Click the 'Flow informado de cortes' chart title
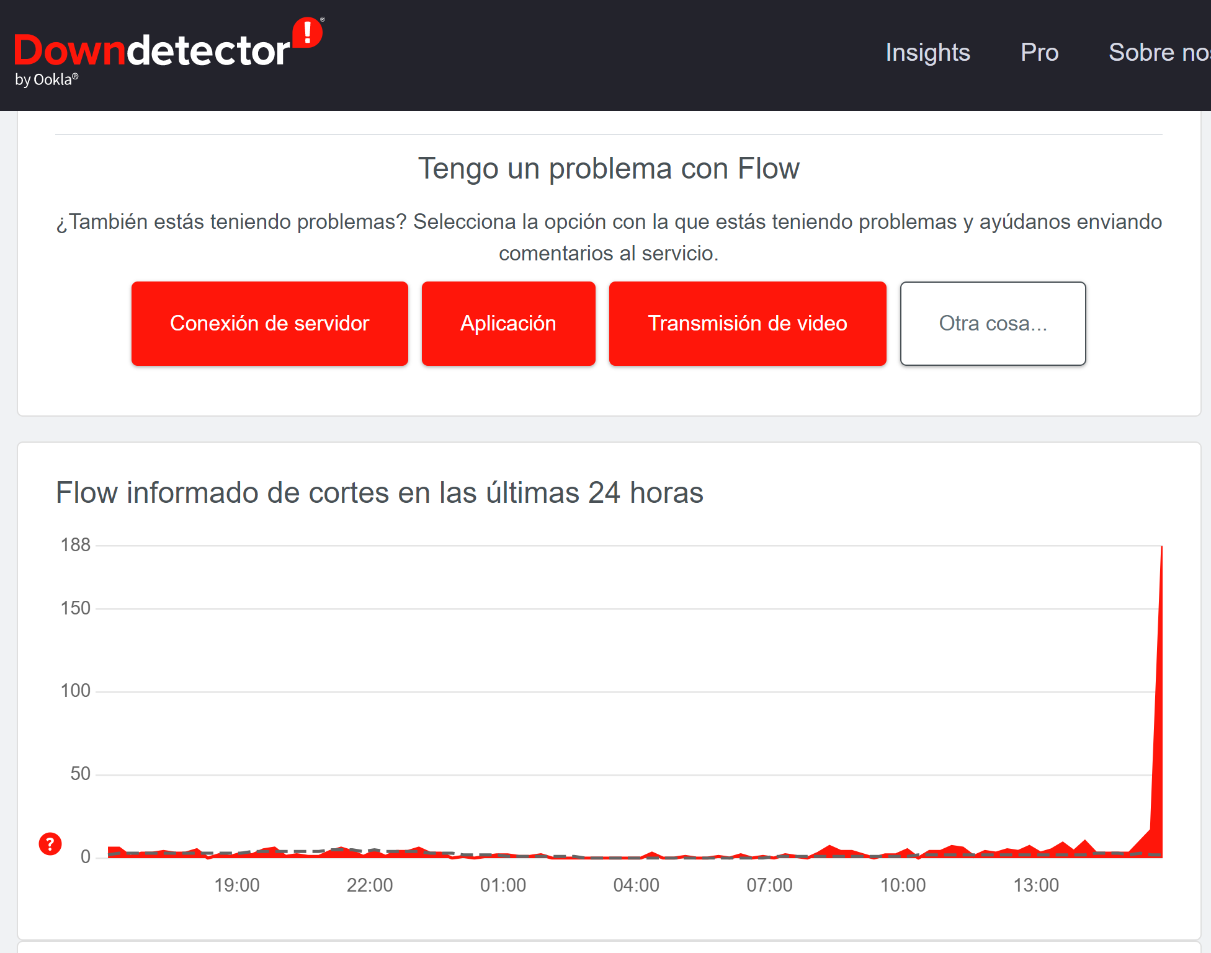This screenshot has height=953, width=1211. [380, 493]
